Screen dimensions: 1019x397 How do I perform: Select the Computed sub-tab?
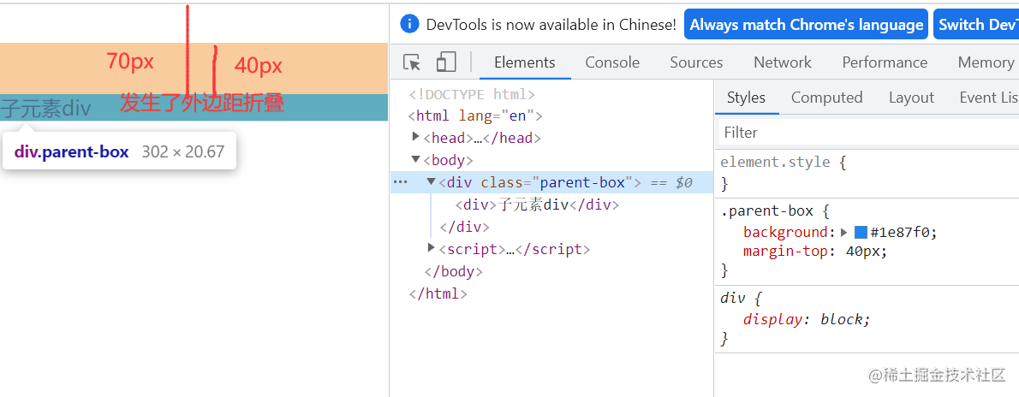click(x=826, y=98)
